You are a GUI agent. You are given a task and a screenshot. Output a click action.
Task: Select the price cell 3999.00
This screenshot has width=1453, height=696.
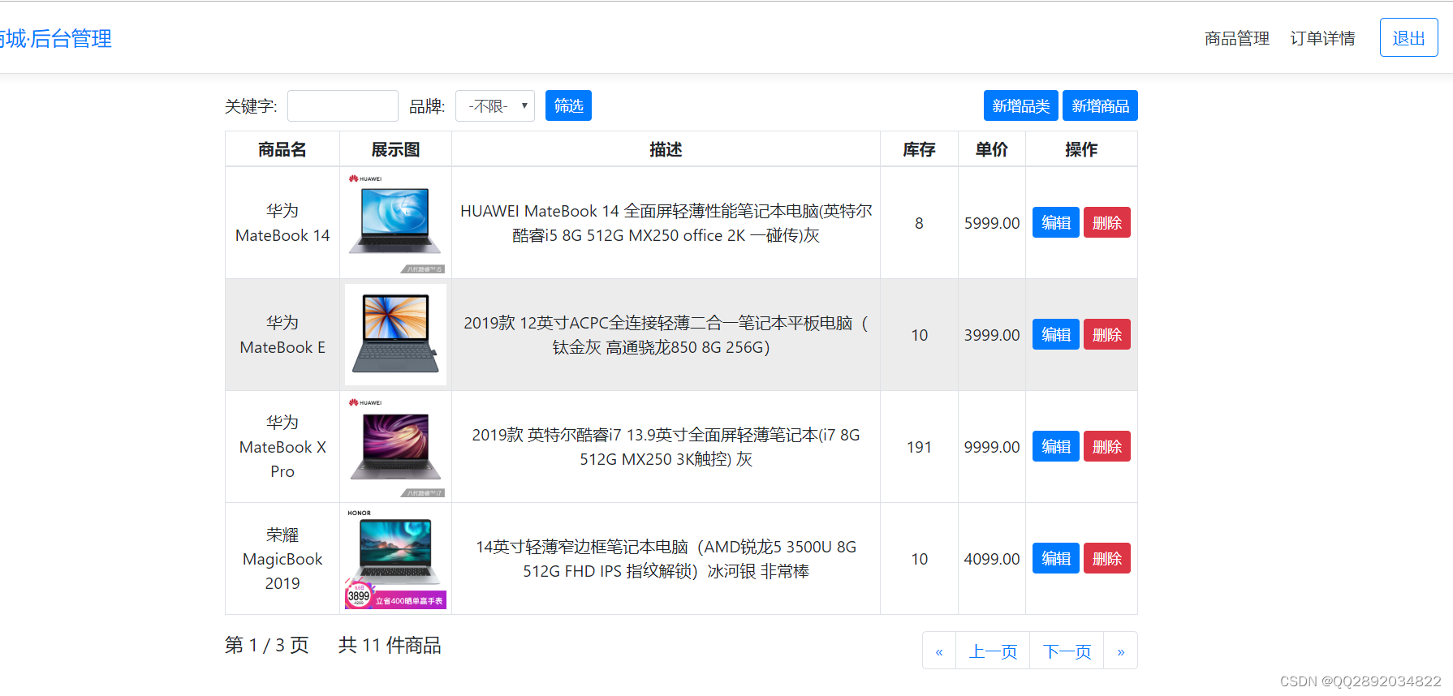coord(992,335)
